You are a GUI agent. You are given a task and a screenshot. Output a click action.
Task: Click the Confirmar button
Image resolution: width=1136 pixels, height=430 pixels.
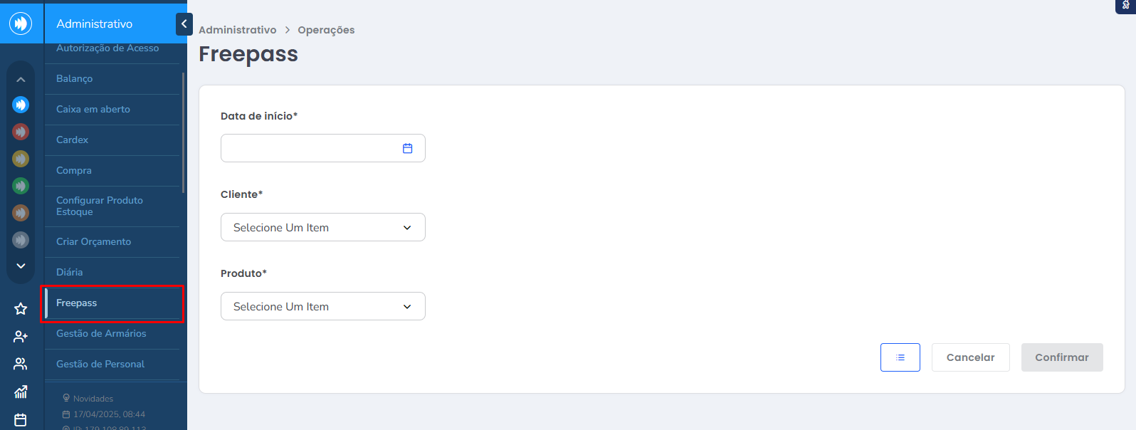(1062, 357)
